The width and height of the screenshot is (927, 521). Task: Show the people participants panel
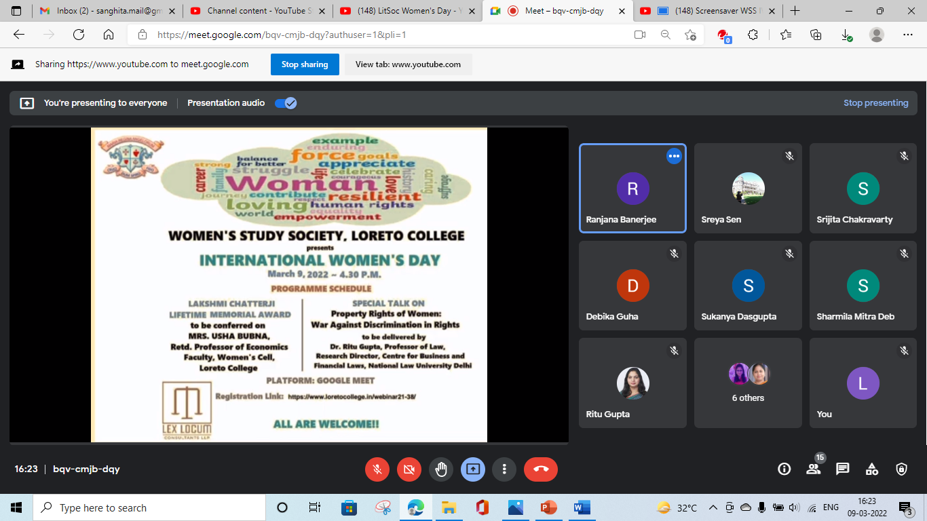pos(813,469)
